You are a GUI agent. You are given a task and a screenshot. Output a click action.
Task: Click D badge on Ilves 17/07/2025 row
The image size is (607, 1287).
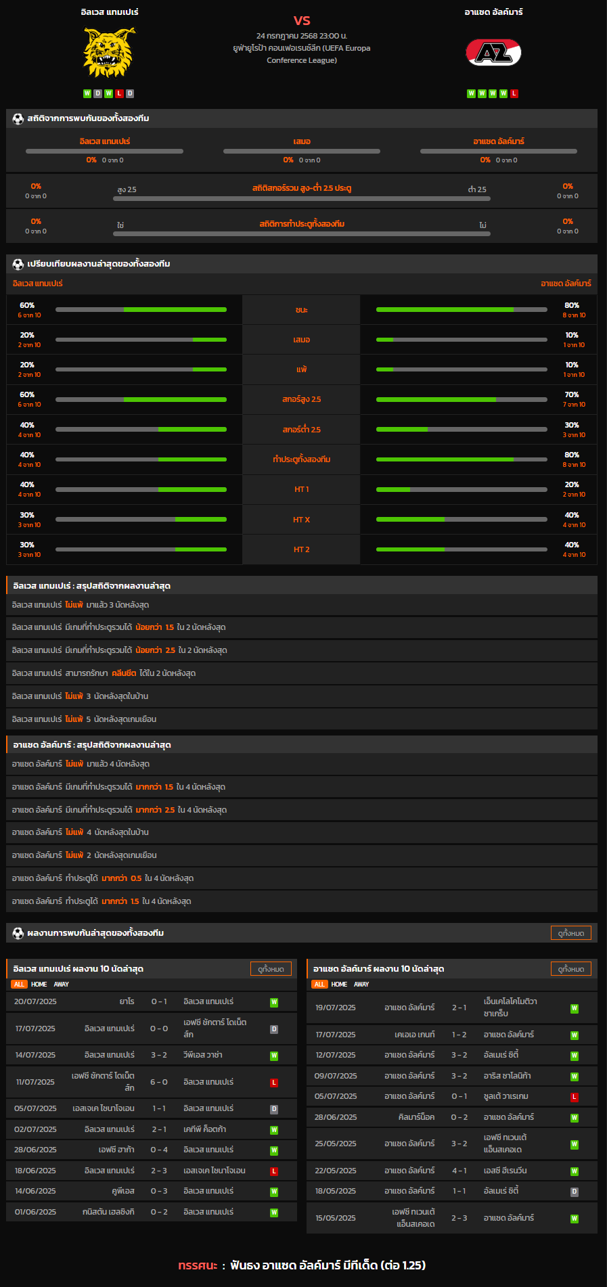click(274, 1029)
